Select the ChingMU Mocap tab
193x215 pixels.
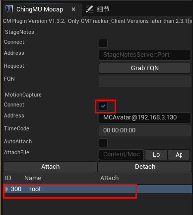[40, 9]
